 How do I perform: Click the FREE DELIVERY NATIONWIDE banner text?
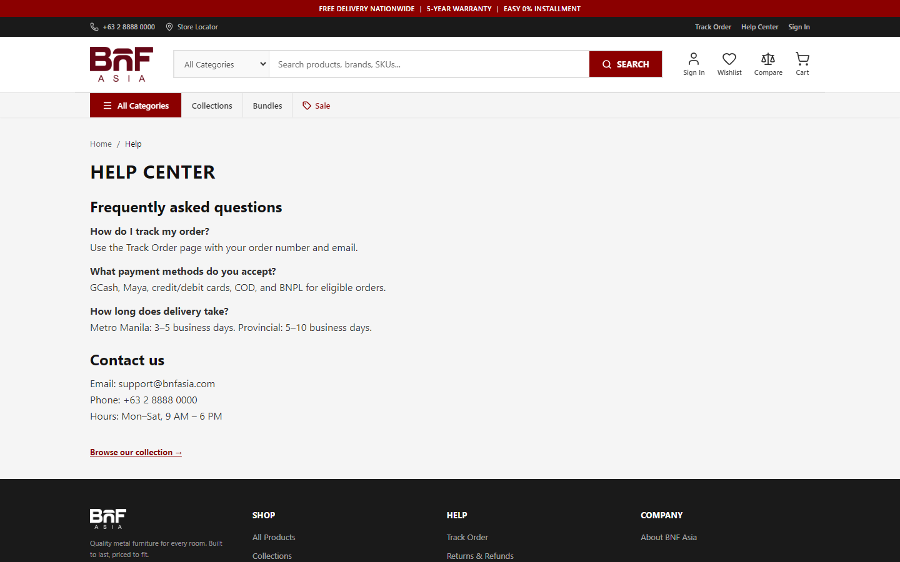pos(367,9)
